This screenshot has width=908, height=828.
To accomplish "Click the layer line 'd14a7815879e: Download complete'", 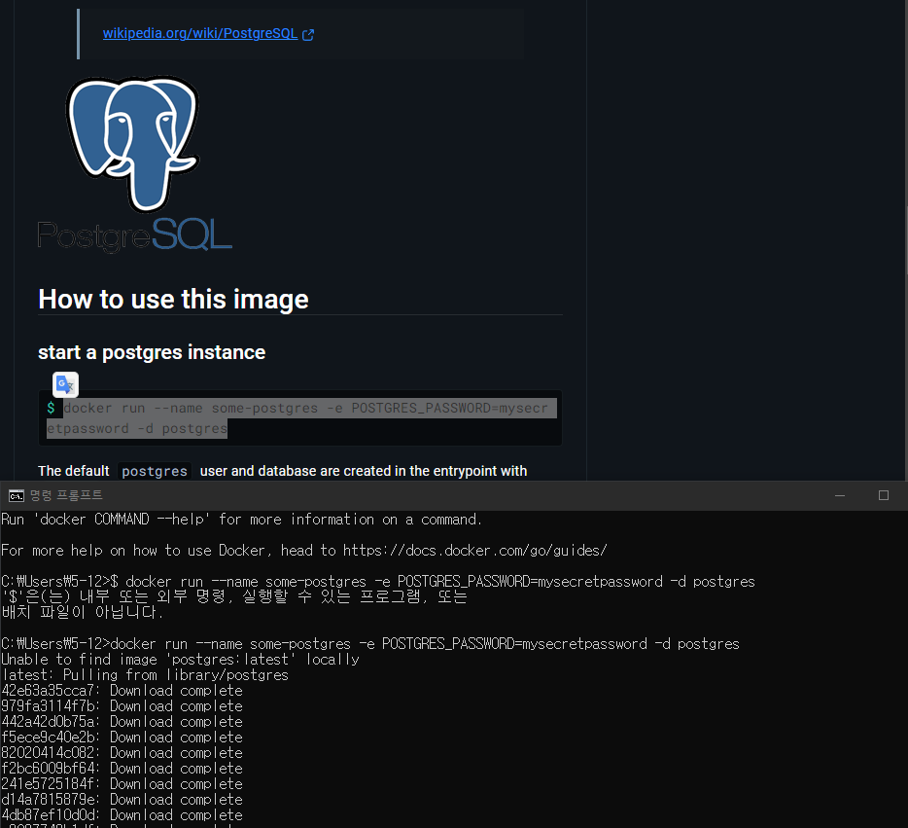I will [x=122, y=800].
